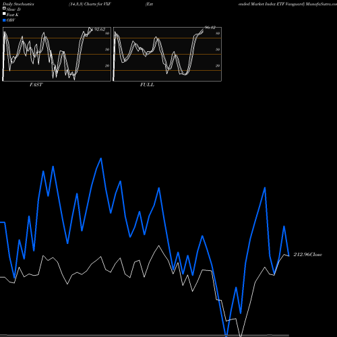This screenshot has height=337, width=337.
Task: Select the 'Daily Stochastics' title text
Action: point(18,4)
